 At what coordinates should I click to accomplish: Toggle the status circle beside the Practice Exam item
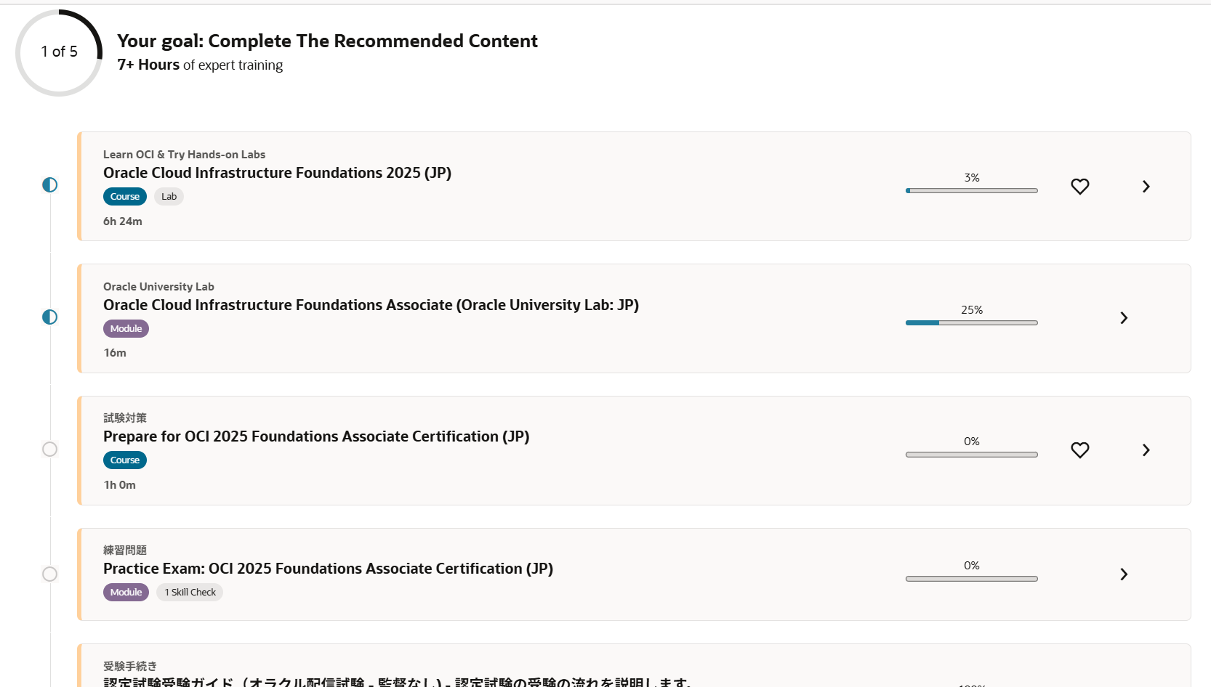(49, 574)
